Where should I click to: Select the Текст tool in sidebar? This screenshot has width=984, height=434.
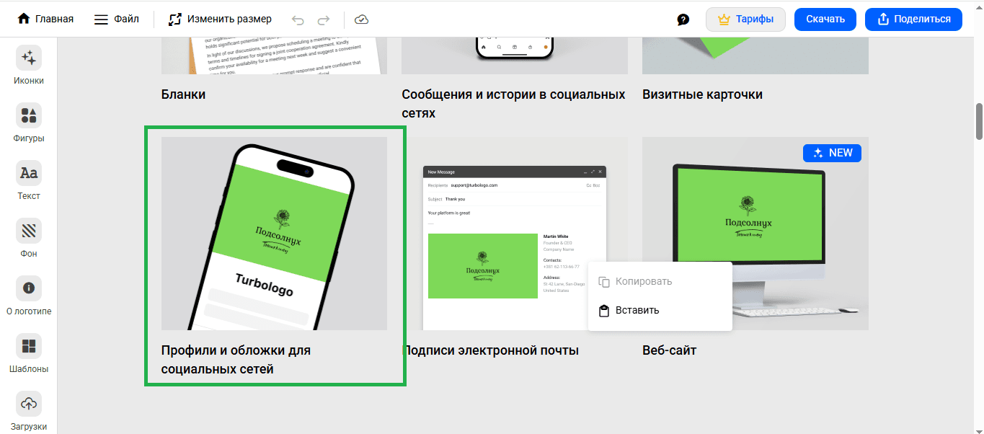(x=29, y=181)
